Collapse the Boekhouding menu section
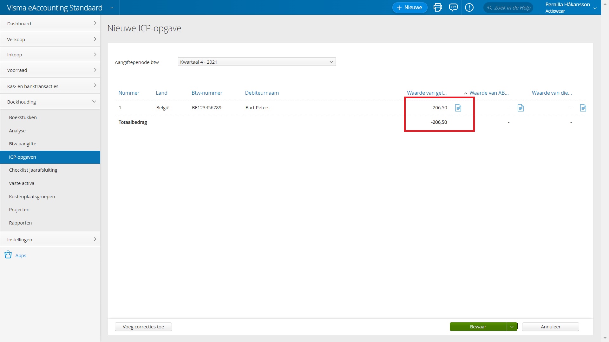The width and height of the screenshot is (609, 342). point(50,102)
